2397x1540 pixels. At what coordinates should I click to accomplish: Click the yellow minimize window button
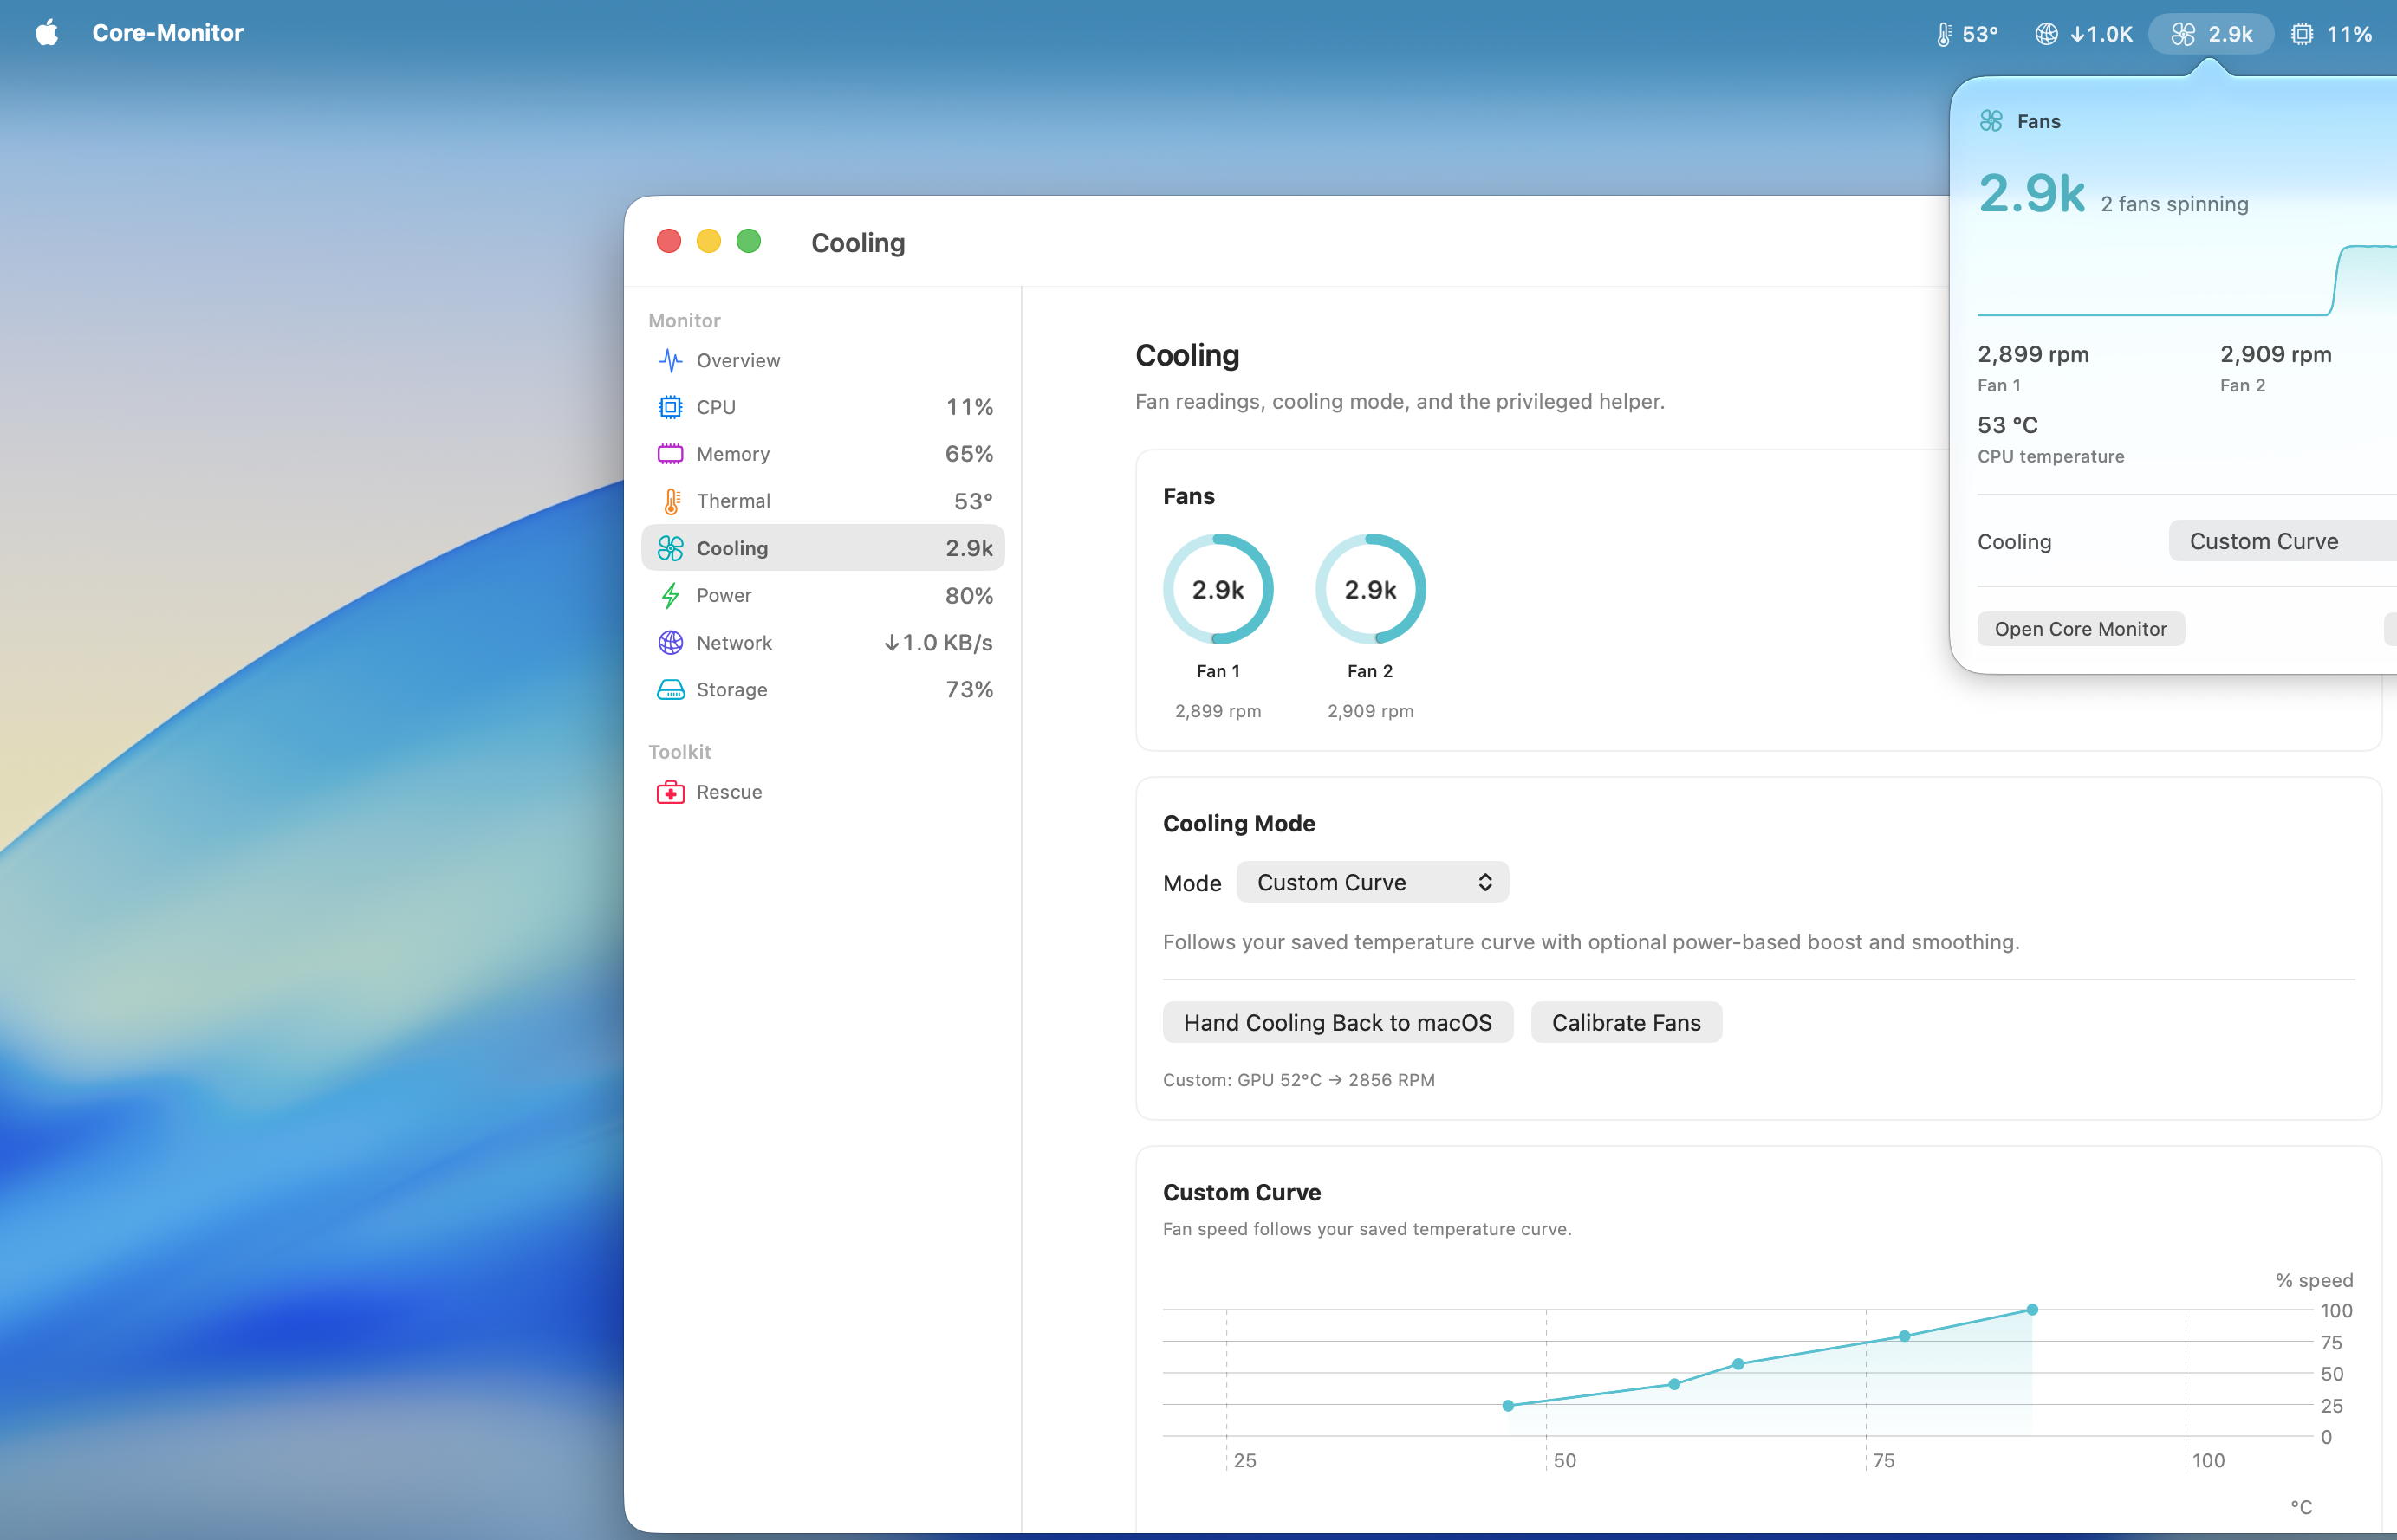coord(708,241)
